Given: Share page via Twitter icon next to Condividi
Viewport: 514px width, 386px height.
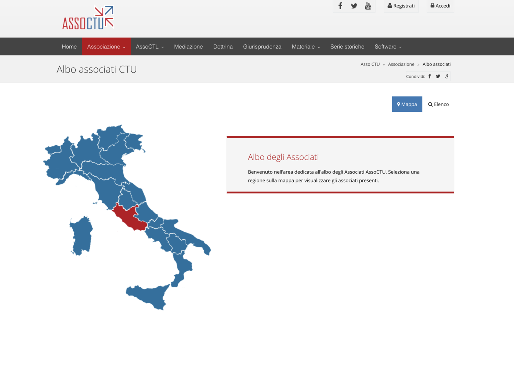Looking at the screenshot, I should [x=438, y=76].
